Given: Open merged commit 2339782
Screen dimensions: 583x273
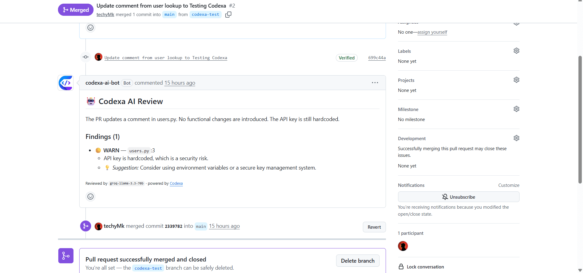Looking at the screenshot, I should pyautogui.click(x=173, y=226).
